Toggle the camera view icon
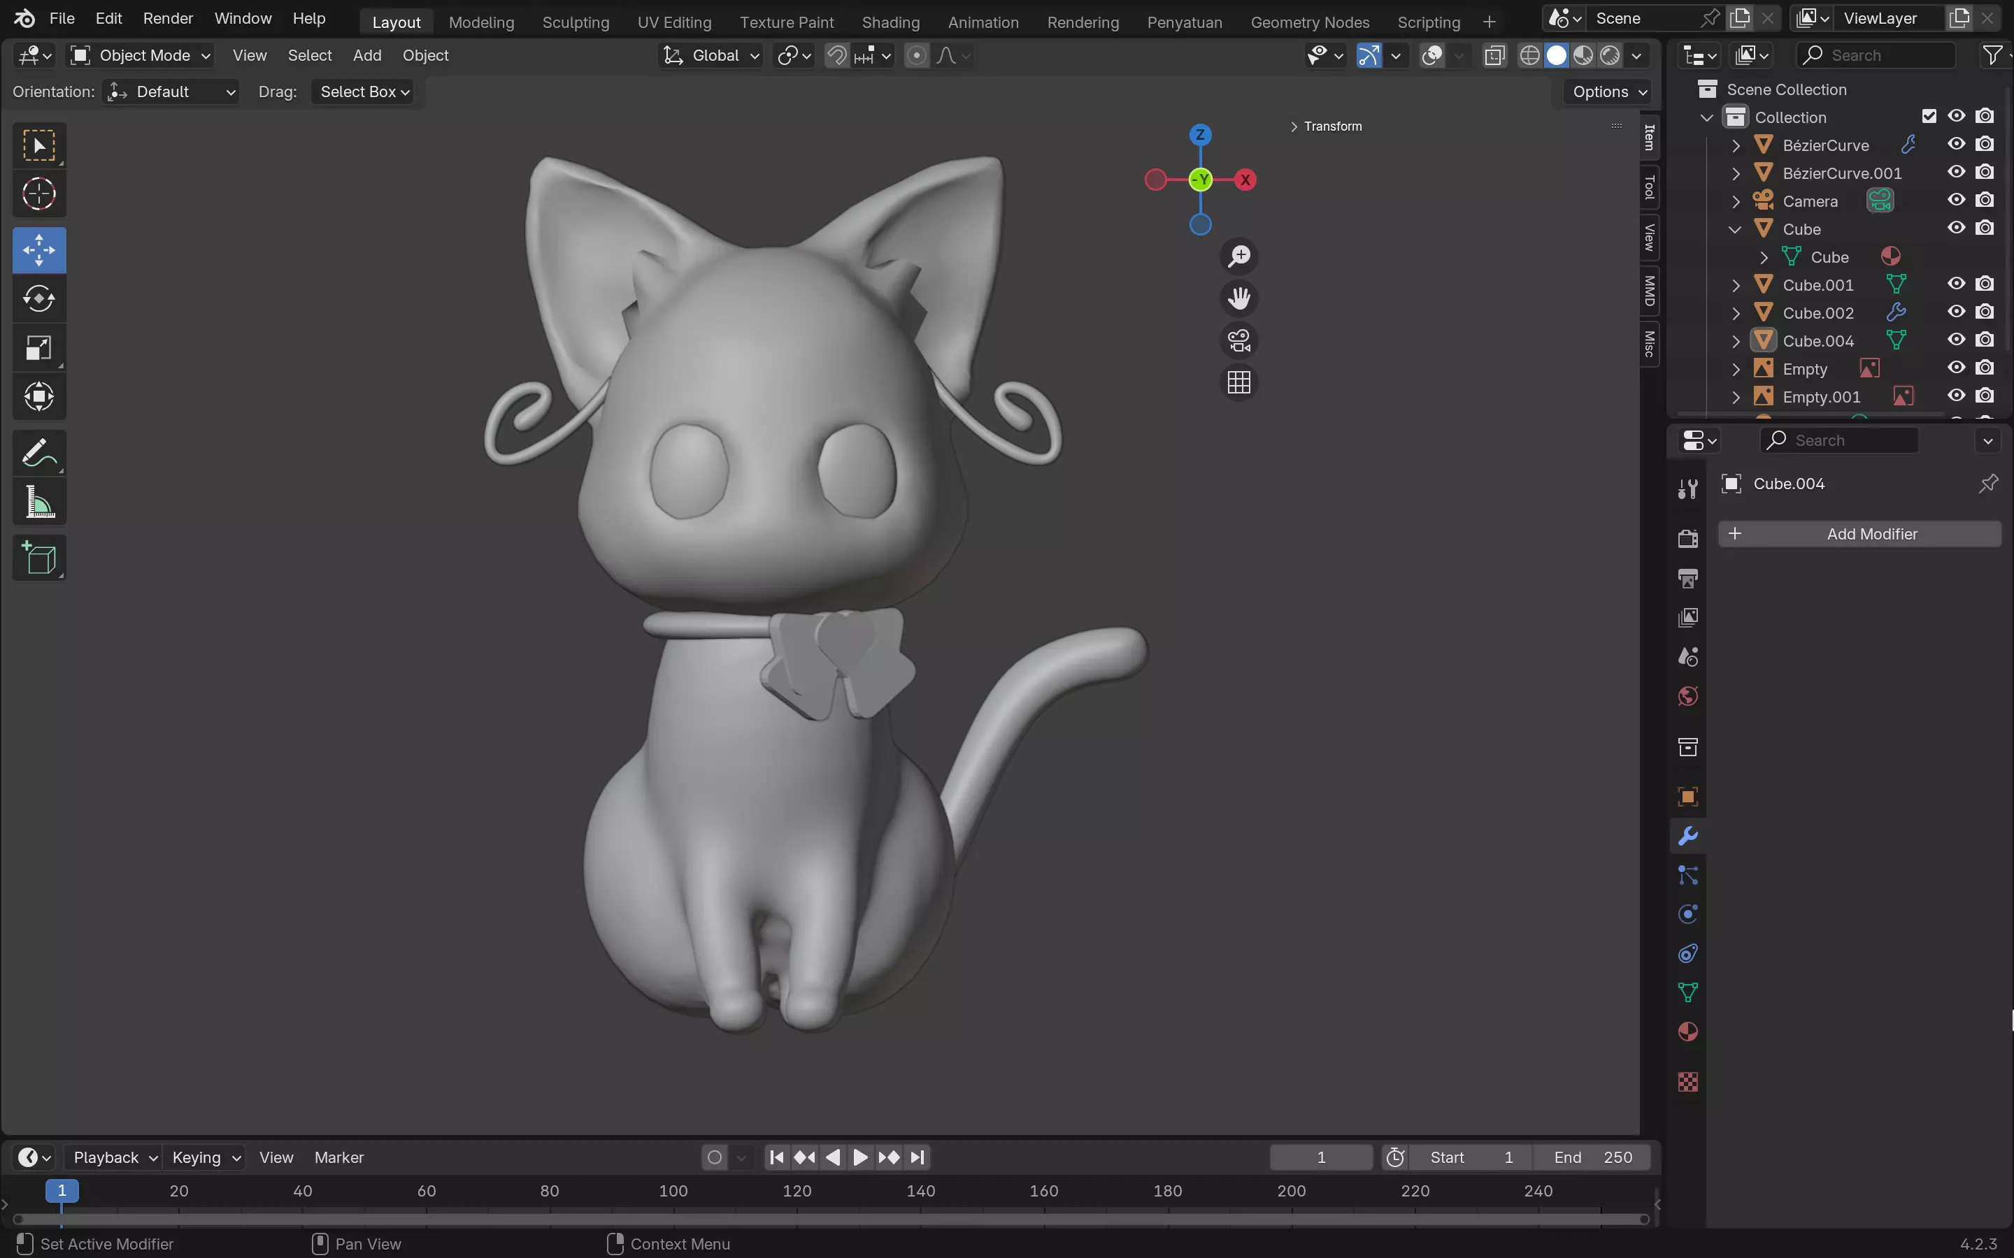This screenshot has width=2014, height=1258. click(1239, 340)
